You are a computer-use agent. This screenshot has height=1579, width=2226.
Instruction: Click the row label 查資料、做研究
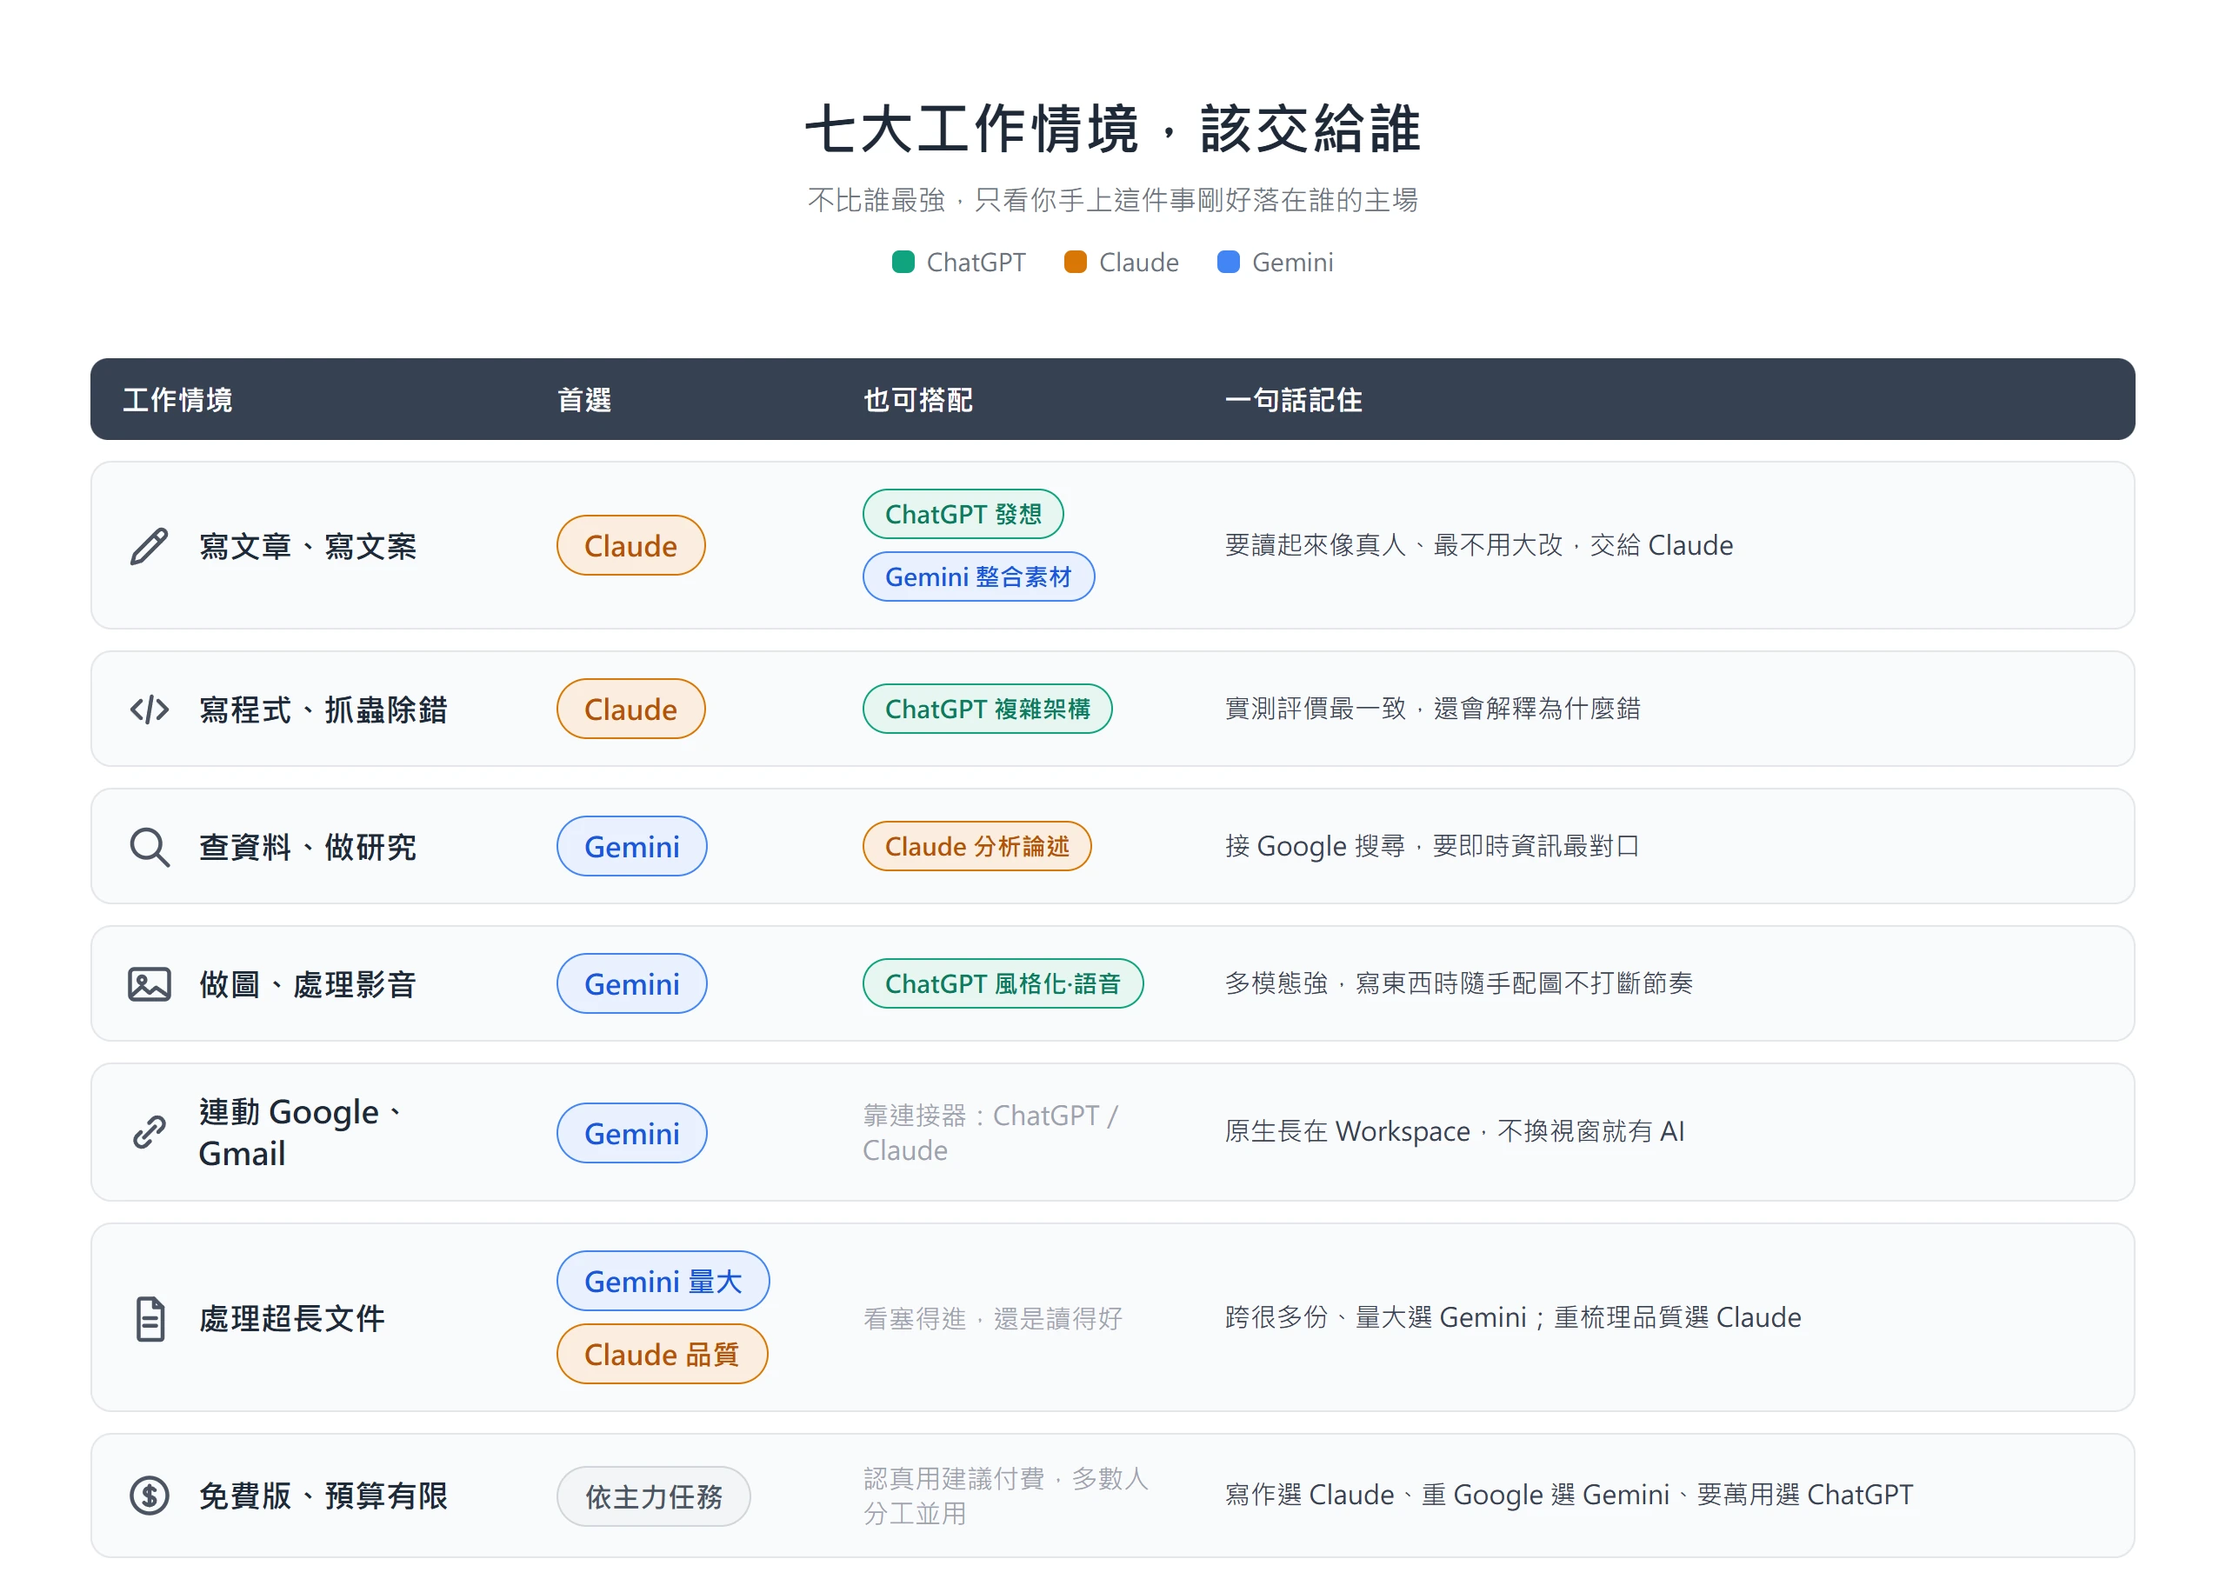[308, 847]
